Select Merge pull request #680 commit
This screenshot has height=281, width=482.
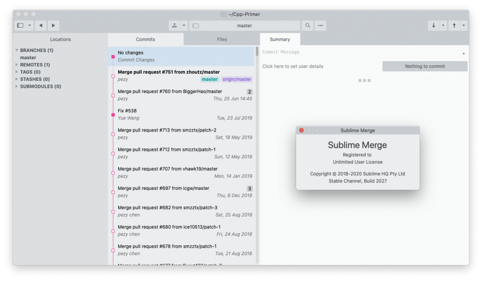tap(181, 230)
